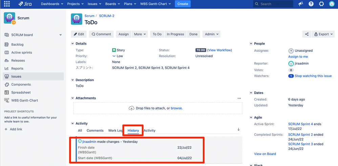The image size is (338, 166).
Task: Collapse the People section
Action: (251, 44)
